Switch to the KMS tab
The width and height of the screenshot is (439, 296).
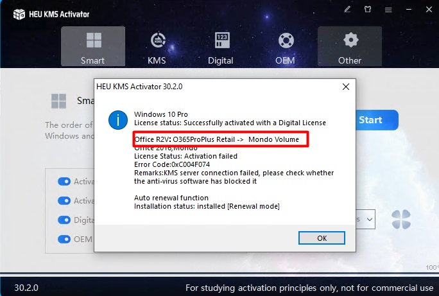(x=157, y=46)
